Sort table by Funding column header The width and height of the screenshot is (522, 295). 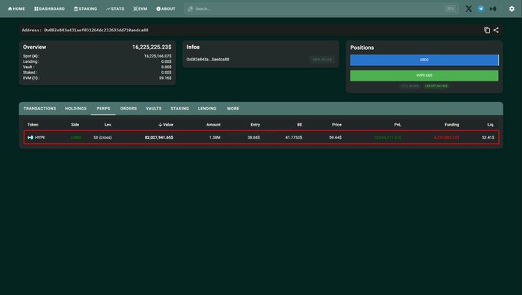[451, 125]
